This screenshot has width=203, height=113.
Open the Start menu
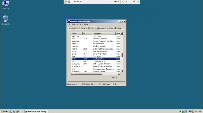pyautogui.click(x=4, y=111)
